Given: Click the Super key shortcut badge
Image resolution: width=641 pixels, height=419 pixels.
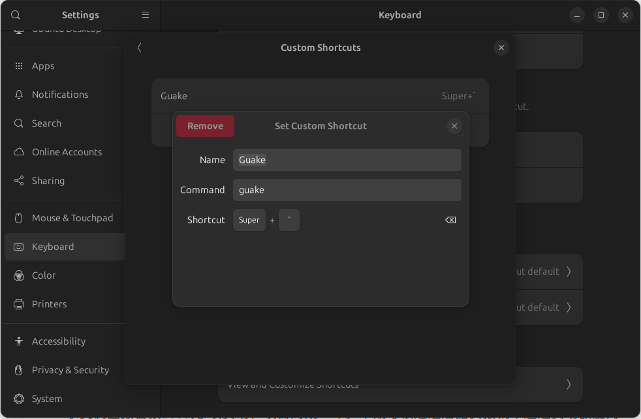Looking at the screenshot, I should coord(249,220).
